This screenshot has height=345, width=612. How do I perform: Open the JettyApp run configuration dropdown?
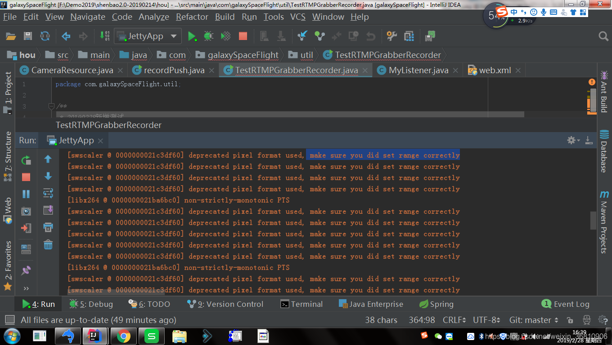148,36
